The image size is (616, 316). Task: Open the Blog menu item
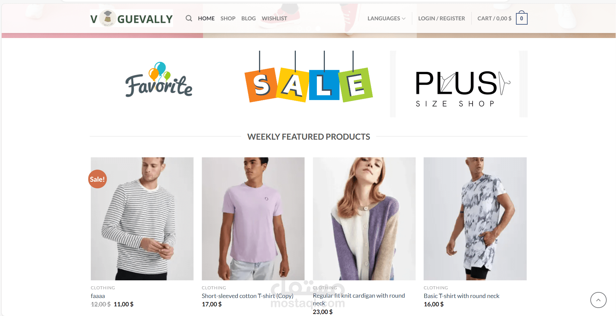coord(248,18)
